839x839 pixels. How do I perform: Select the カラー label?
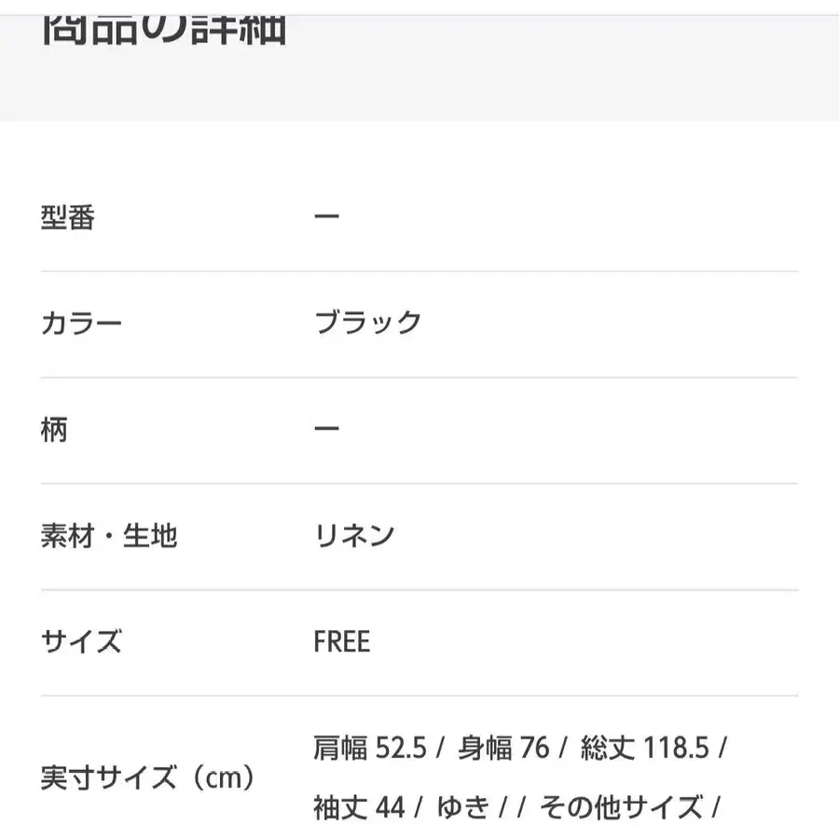point(81,323)
